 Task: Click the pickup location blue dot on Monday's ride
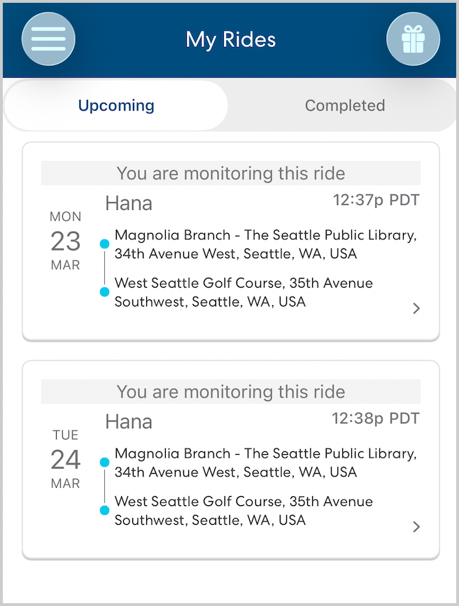tap(104, 244)
